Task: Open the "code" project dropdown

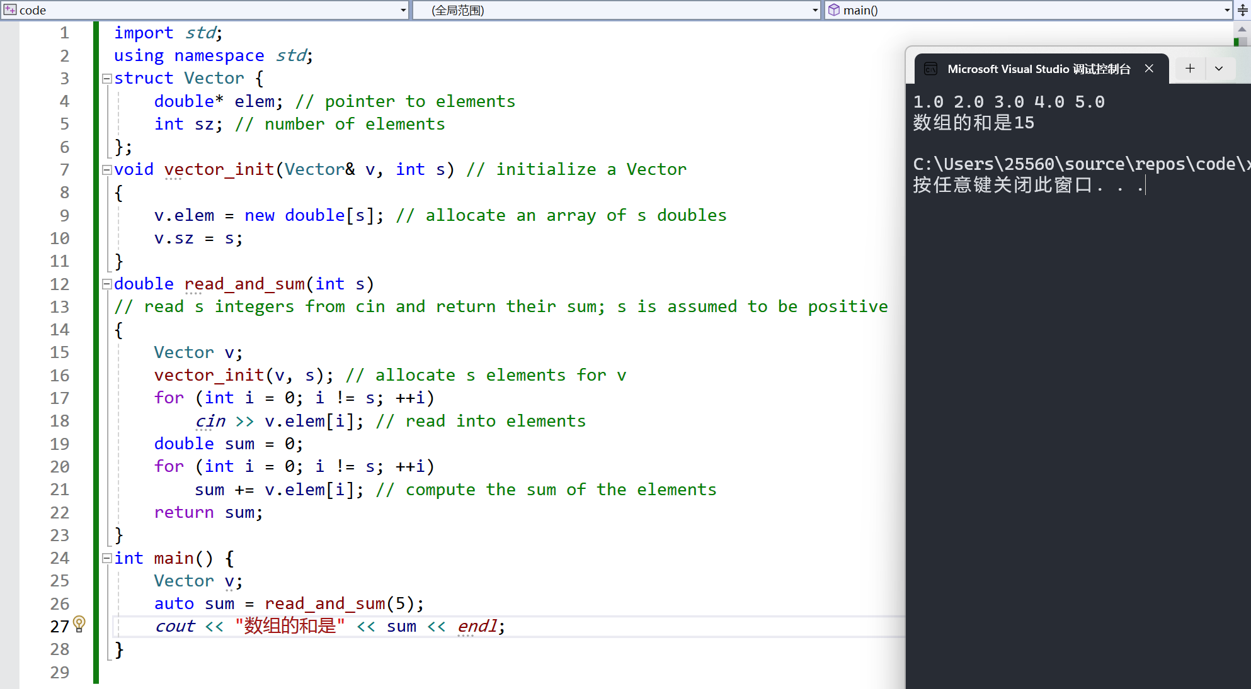Action: point(402,10)
